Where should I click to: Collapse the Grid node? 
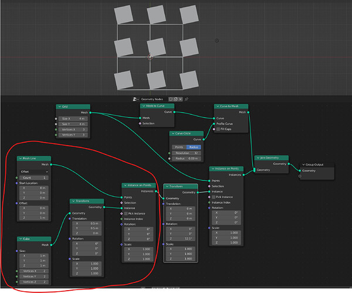click(x=60, y=106)
